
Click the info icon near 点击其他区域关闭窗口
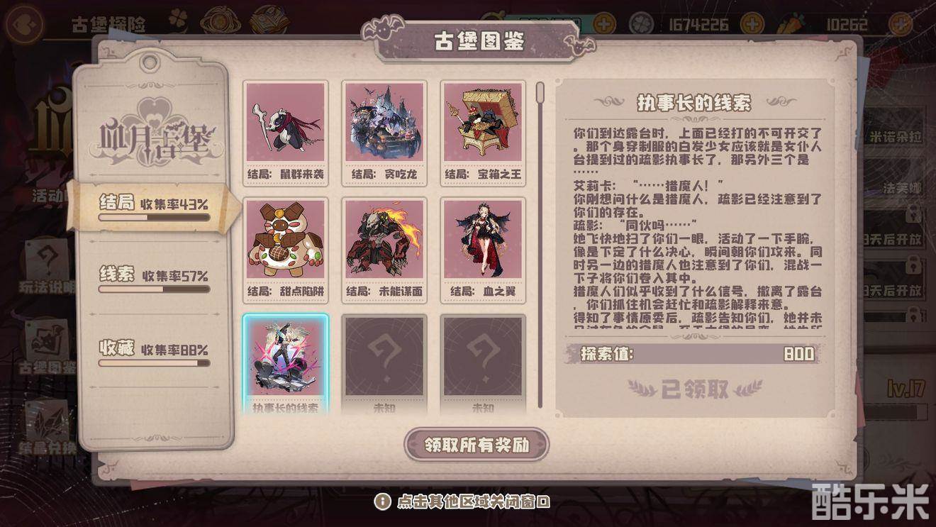pyautogui.click(x=382, y=501)
